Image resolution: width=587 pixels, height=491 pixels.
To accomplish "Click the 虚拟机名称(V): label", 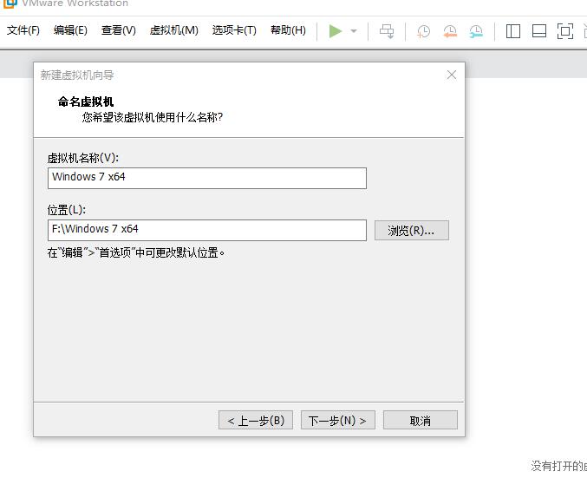I will coord(83,158).
